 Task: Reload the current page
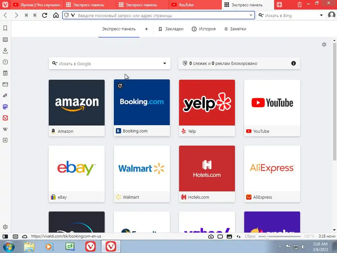tap(44, 15)
